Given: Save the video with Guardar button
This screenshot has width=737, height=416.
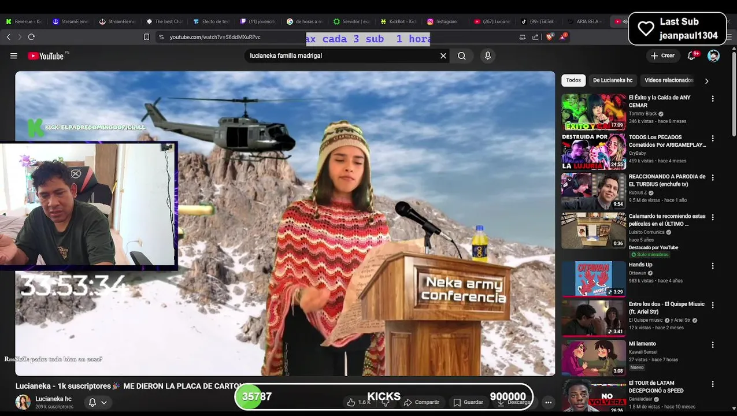Looking at the screenshot, I should [468, 402].
